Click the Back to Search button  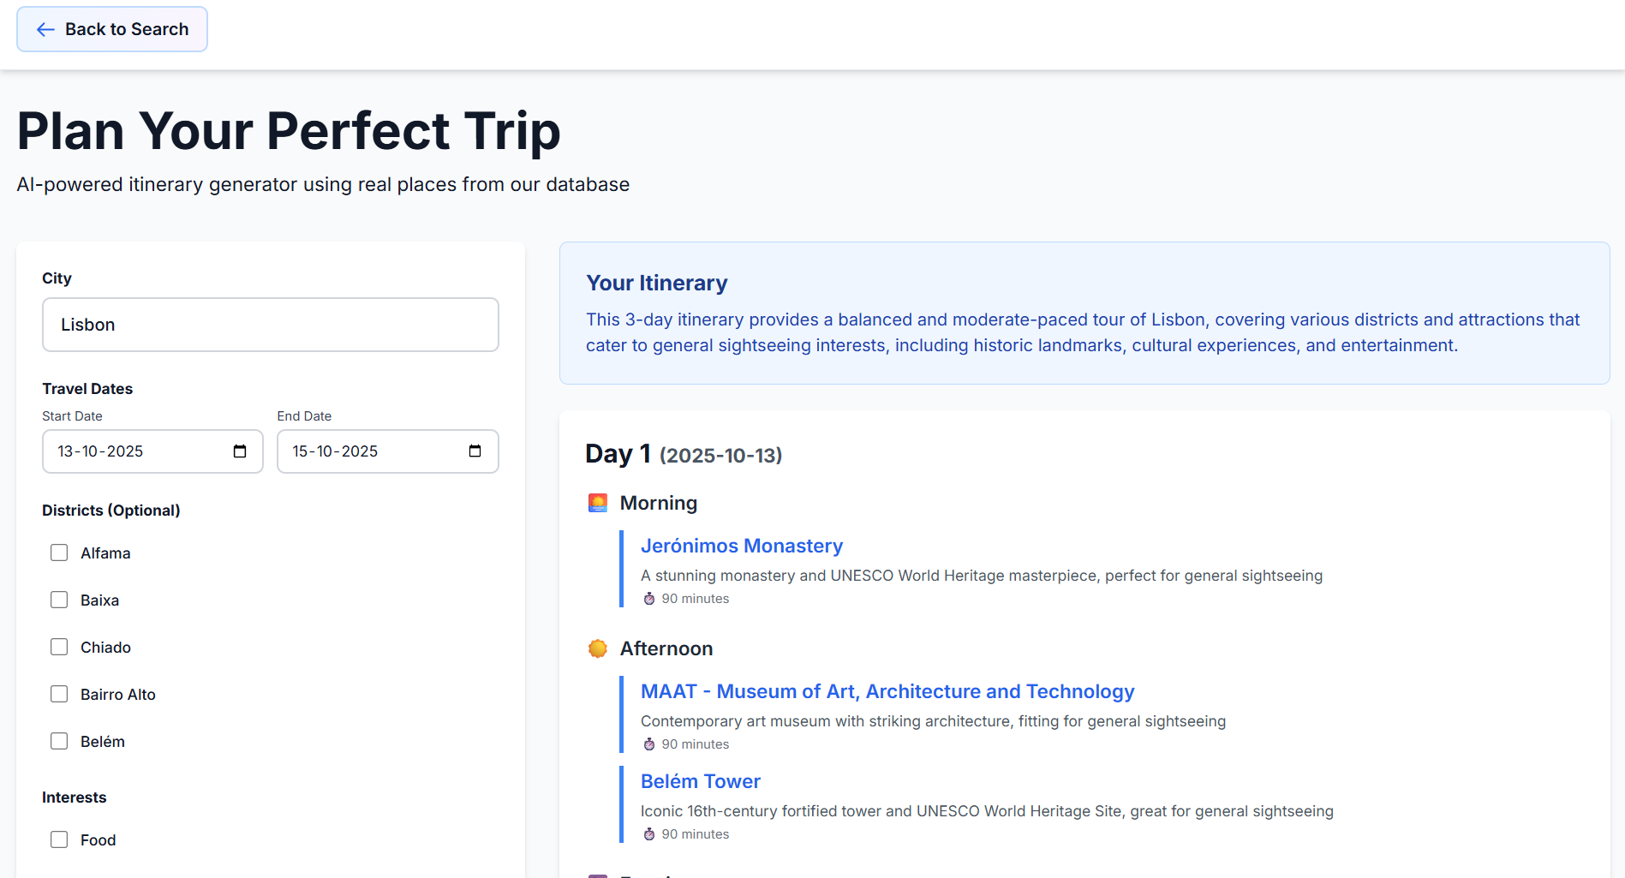coord(112,30)
